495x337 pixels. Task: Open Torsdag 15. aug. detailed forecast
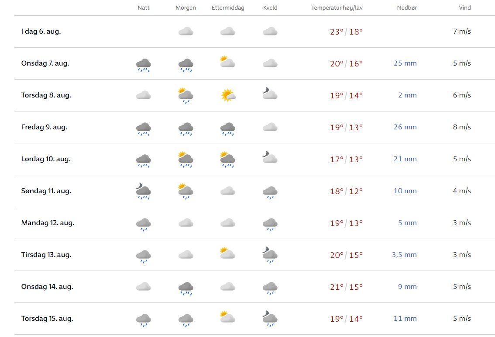click(47, 319)
